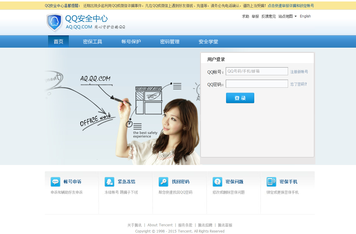The height and width of the screenshot is (234, 356).
Task: Click the 申诉和辅助好友申诉 description text
Action: (x=67, y=192)
